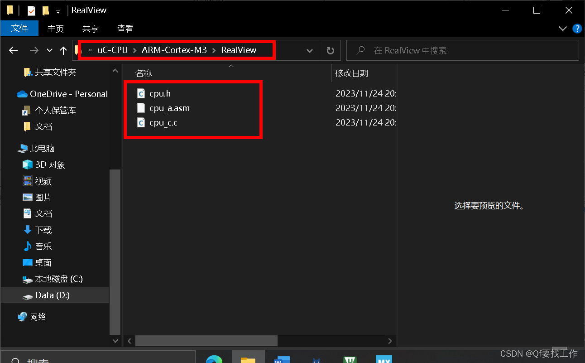Screen dimensions: 585x363
Task: Select the cpu_a.asm file
Action: tap(169, 108)
